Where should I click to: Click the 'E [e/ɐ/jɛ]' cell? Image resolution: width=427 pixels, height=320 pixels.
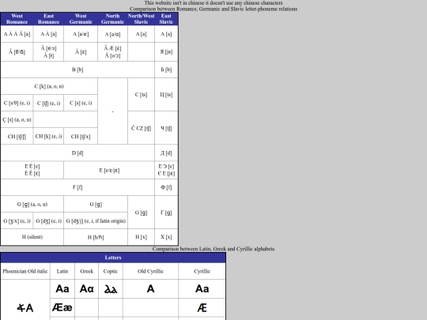click(x=109, y=170)
